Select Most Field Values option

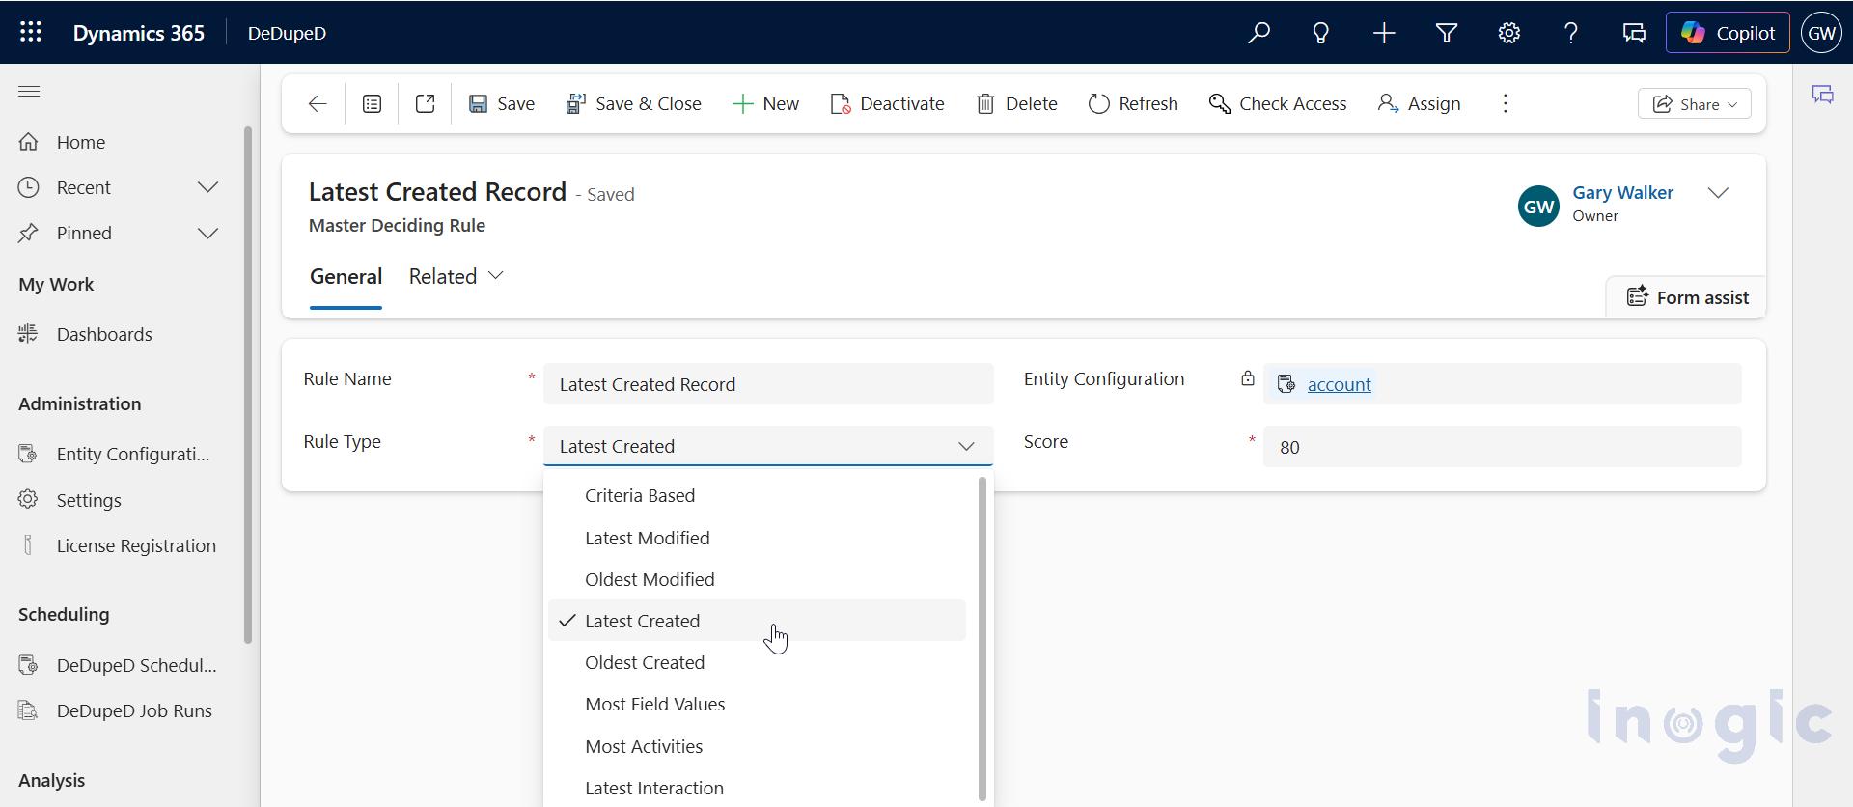[x=757, y=705]
